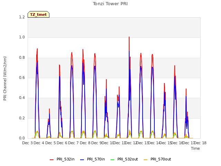Image resolution: width=221 pixels, height=166 pixels.
Task: Click the red PRI_532in legend swatch
Action: tap(51, 160)
